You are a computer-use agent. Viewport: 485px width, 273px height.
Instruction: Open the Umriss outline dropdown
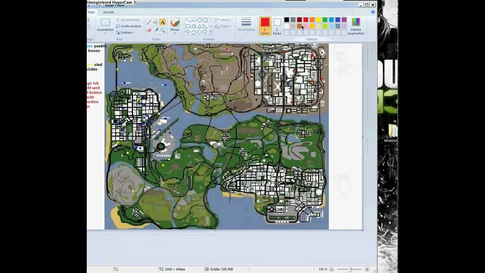point(223,20)
